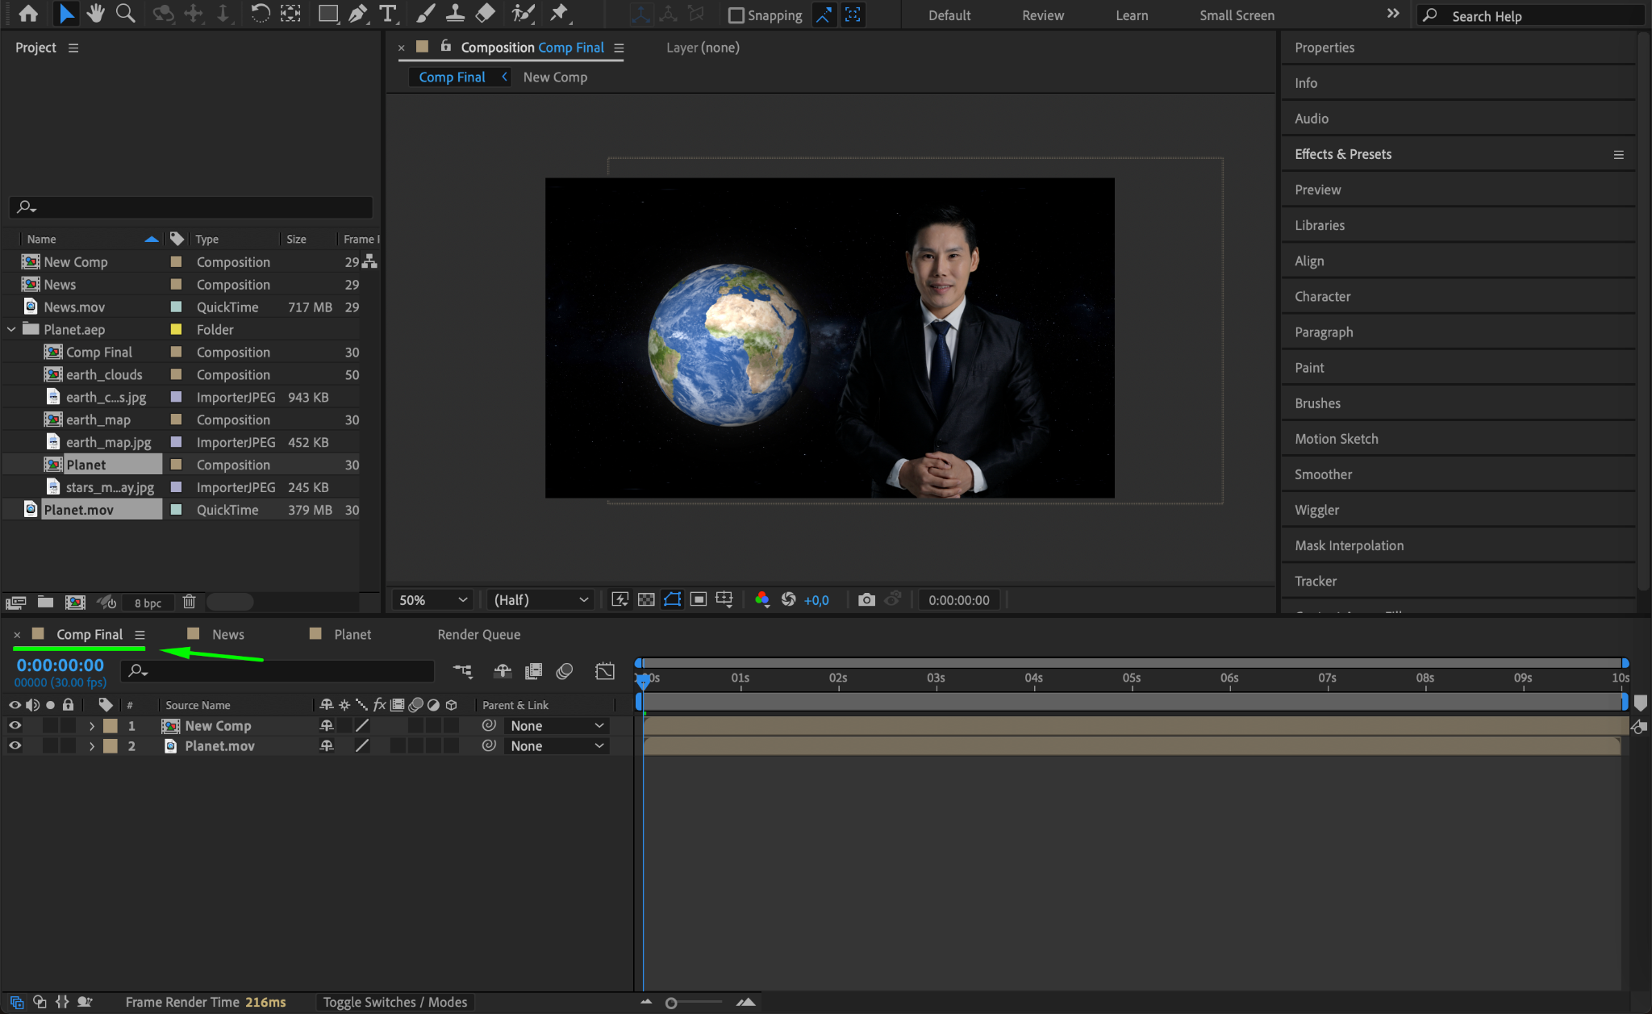Click the Delete trash icon in Project panel
The width and height of the screenshot is (1652, 1014).
click(189, 602)
